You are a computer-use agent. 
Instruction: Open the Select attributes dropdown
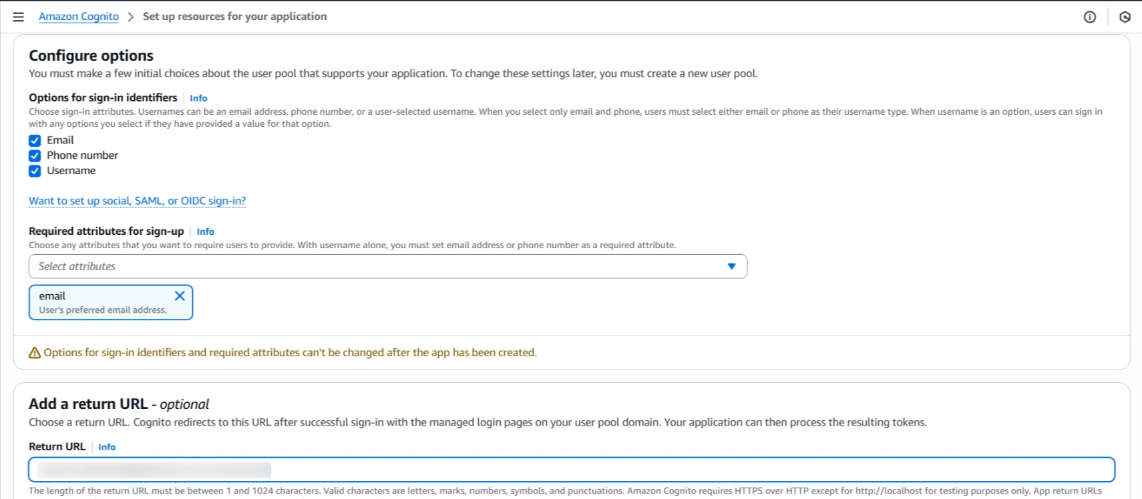coord(388,266)
